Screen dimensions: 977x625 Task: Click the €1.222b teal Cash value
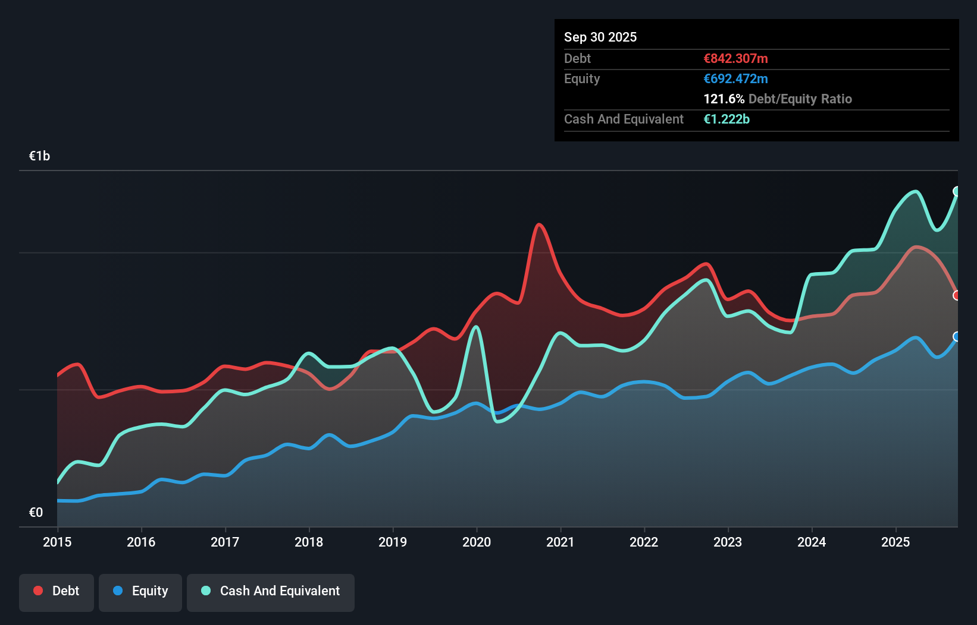tap(727, 119)
